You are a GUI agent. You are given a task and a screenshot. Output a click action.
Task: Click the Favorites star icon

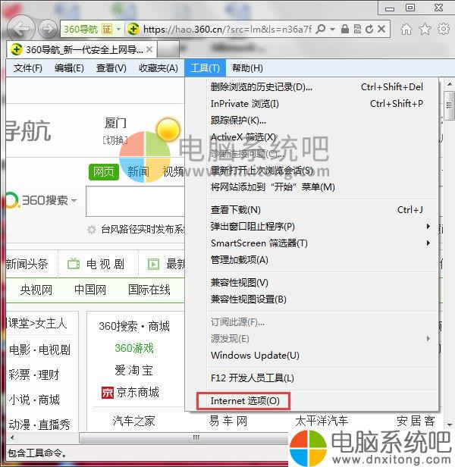425,29
